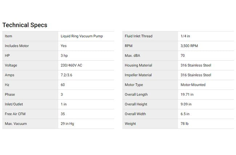Select the 29 in Hg value
The width and height of the screenshot is (236, 155).
(x=69, y=124)
